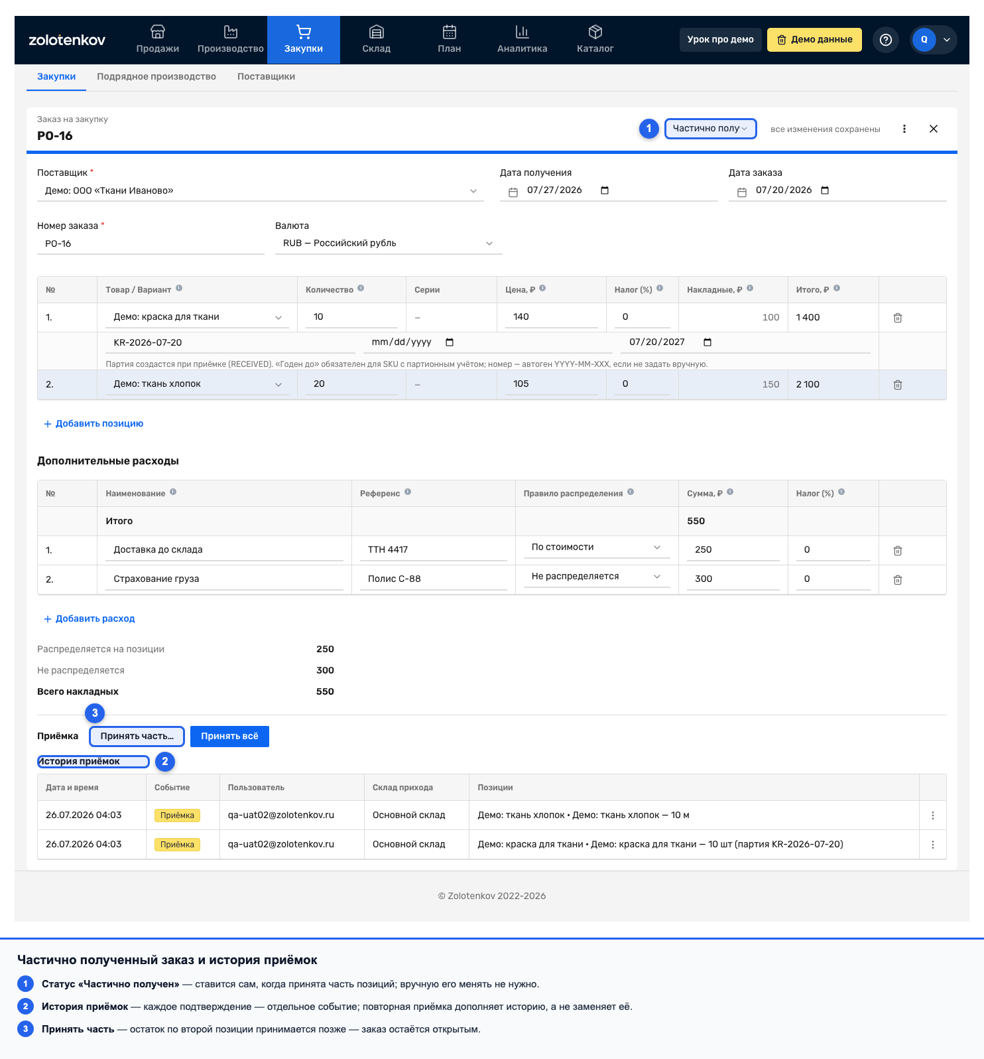Switch to the Поставщики tab
984x1059 pixels.
tap(267, 77)
